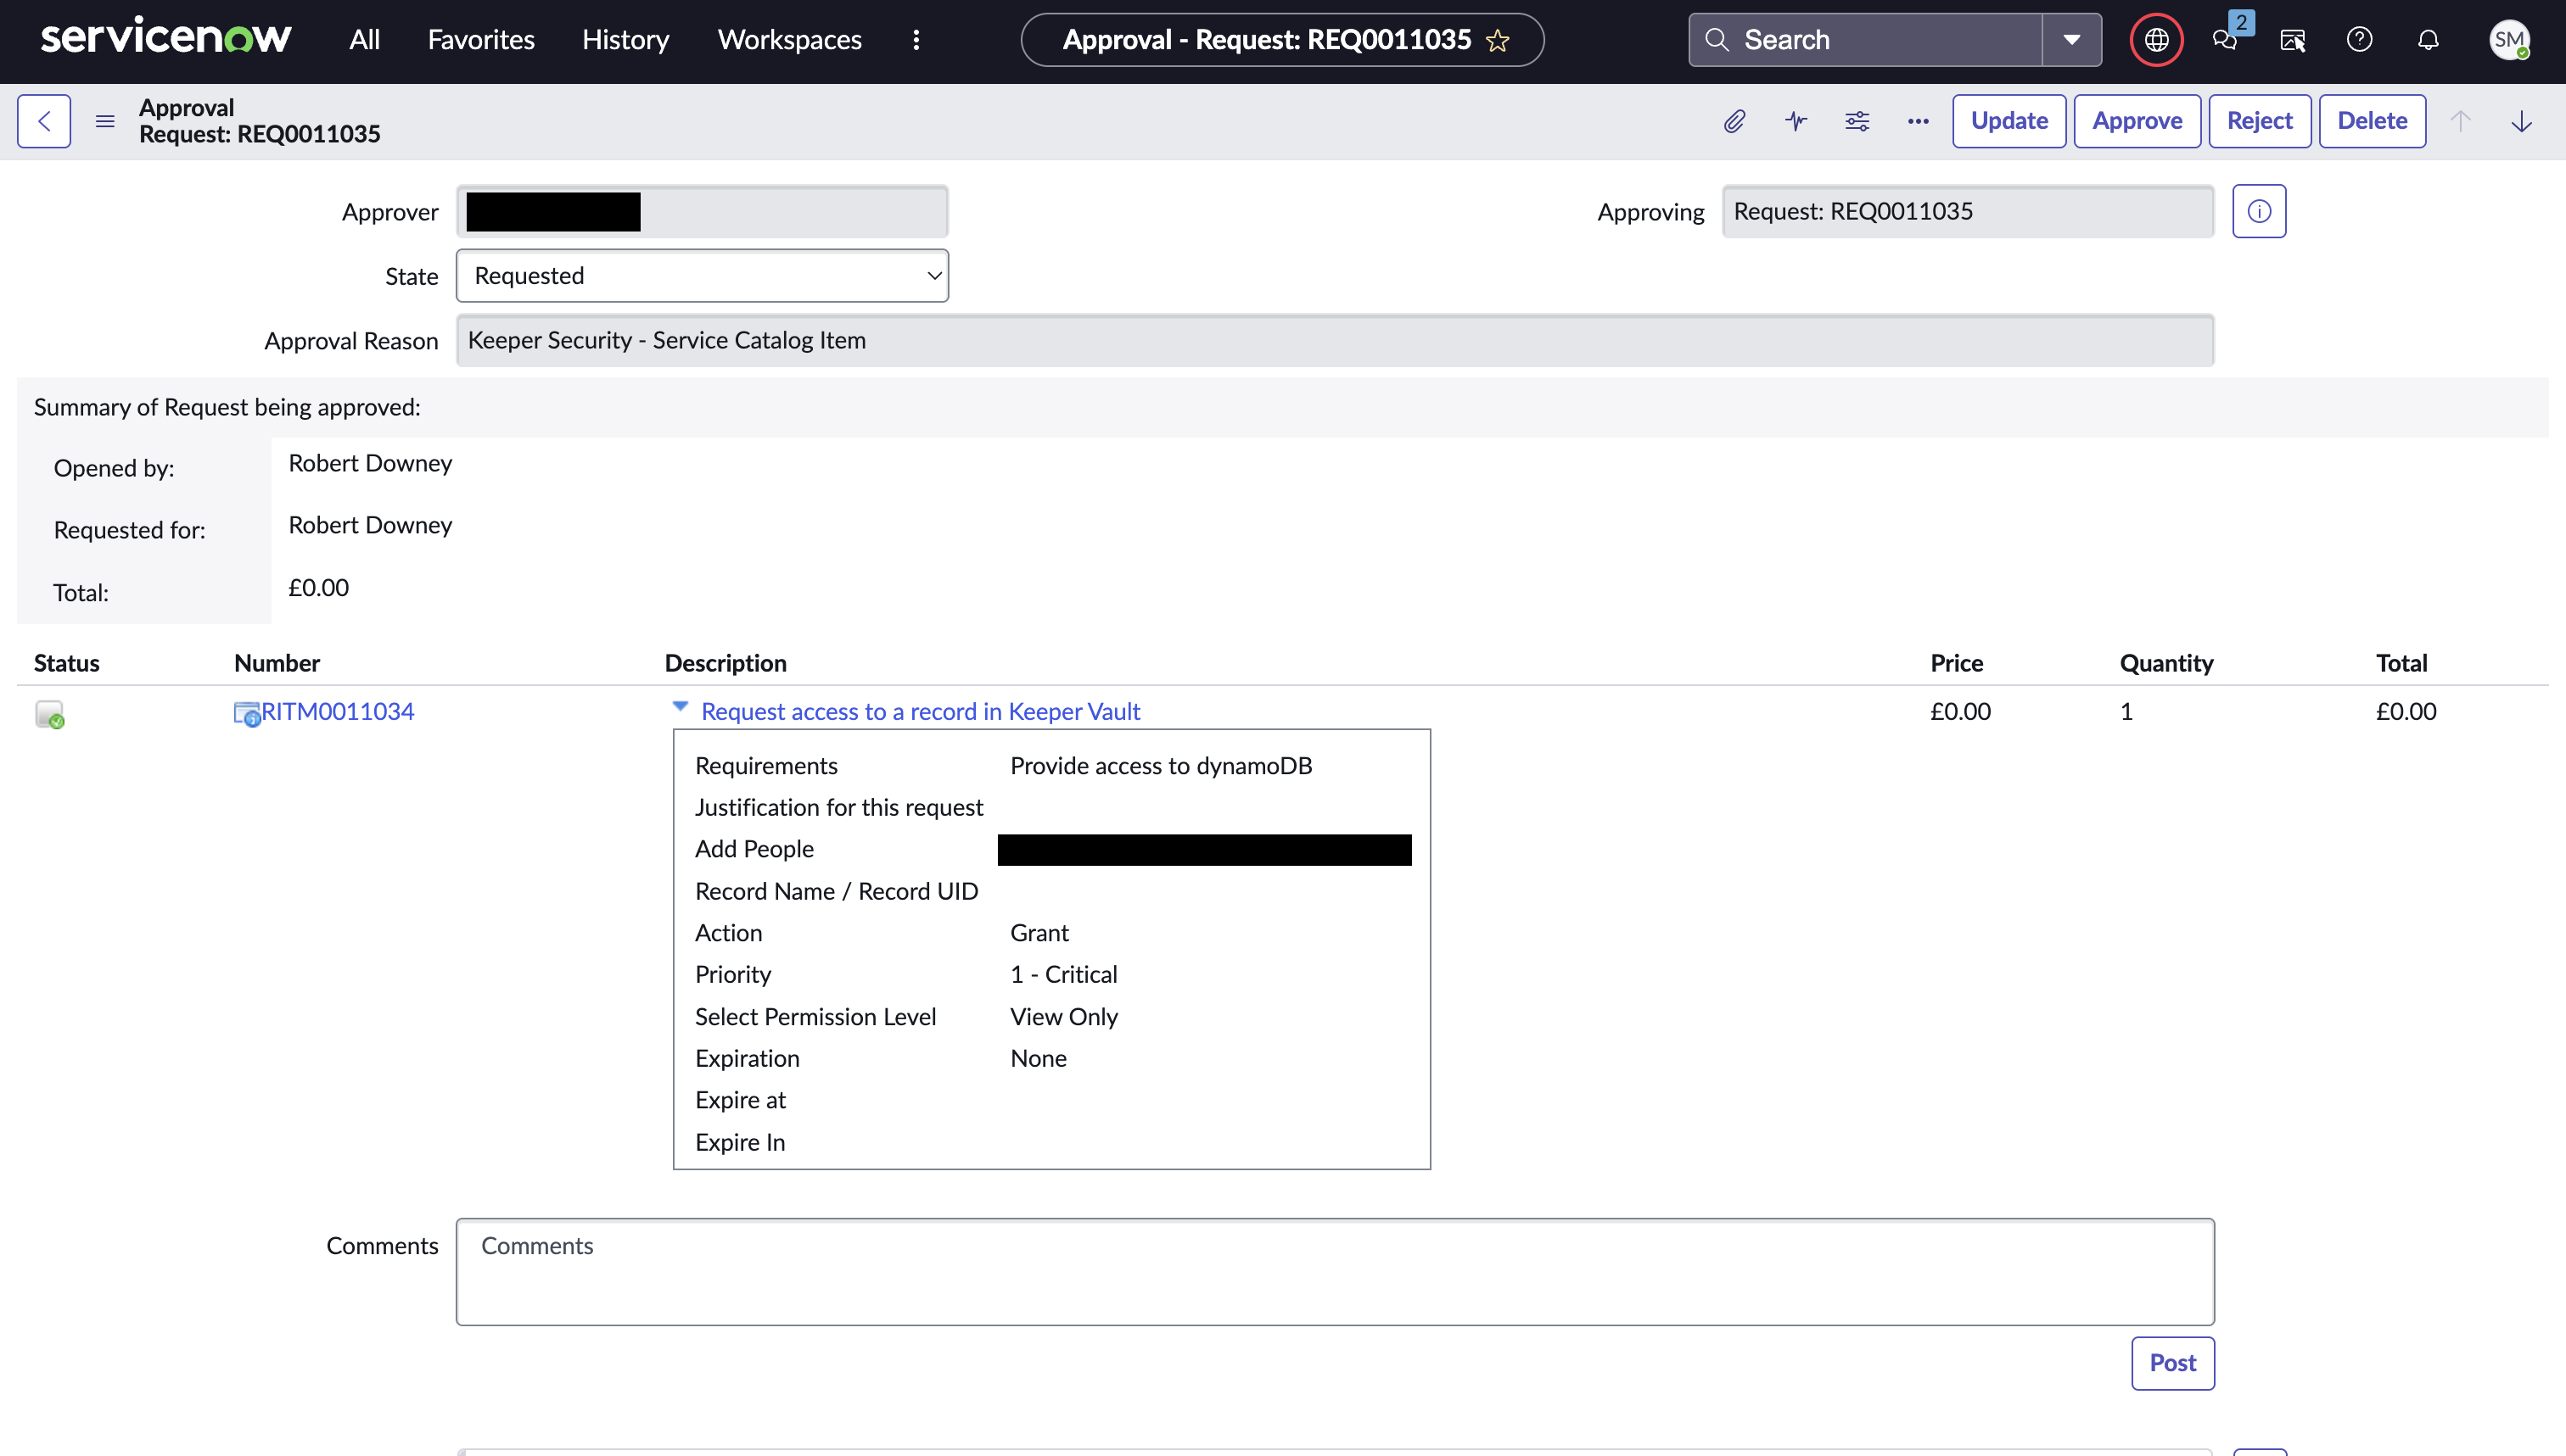Image resolution: width=2566 pixels, height=1456 pixels.
Task: Go back using the left chevron
Action: (44, 121)
